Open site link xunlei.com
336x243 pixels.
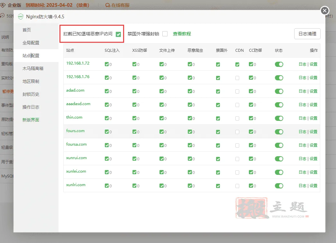[x=76, y=171]
